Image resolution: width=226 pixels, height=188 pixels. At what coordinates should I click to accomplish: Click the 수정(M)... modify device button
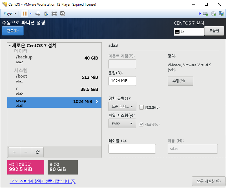tap(180, 81)
